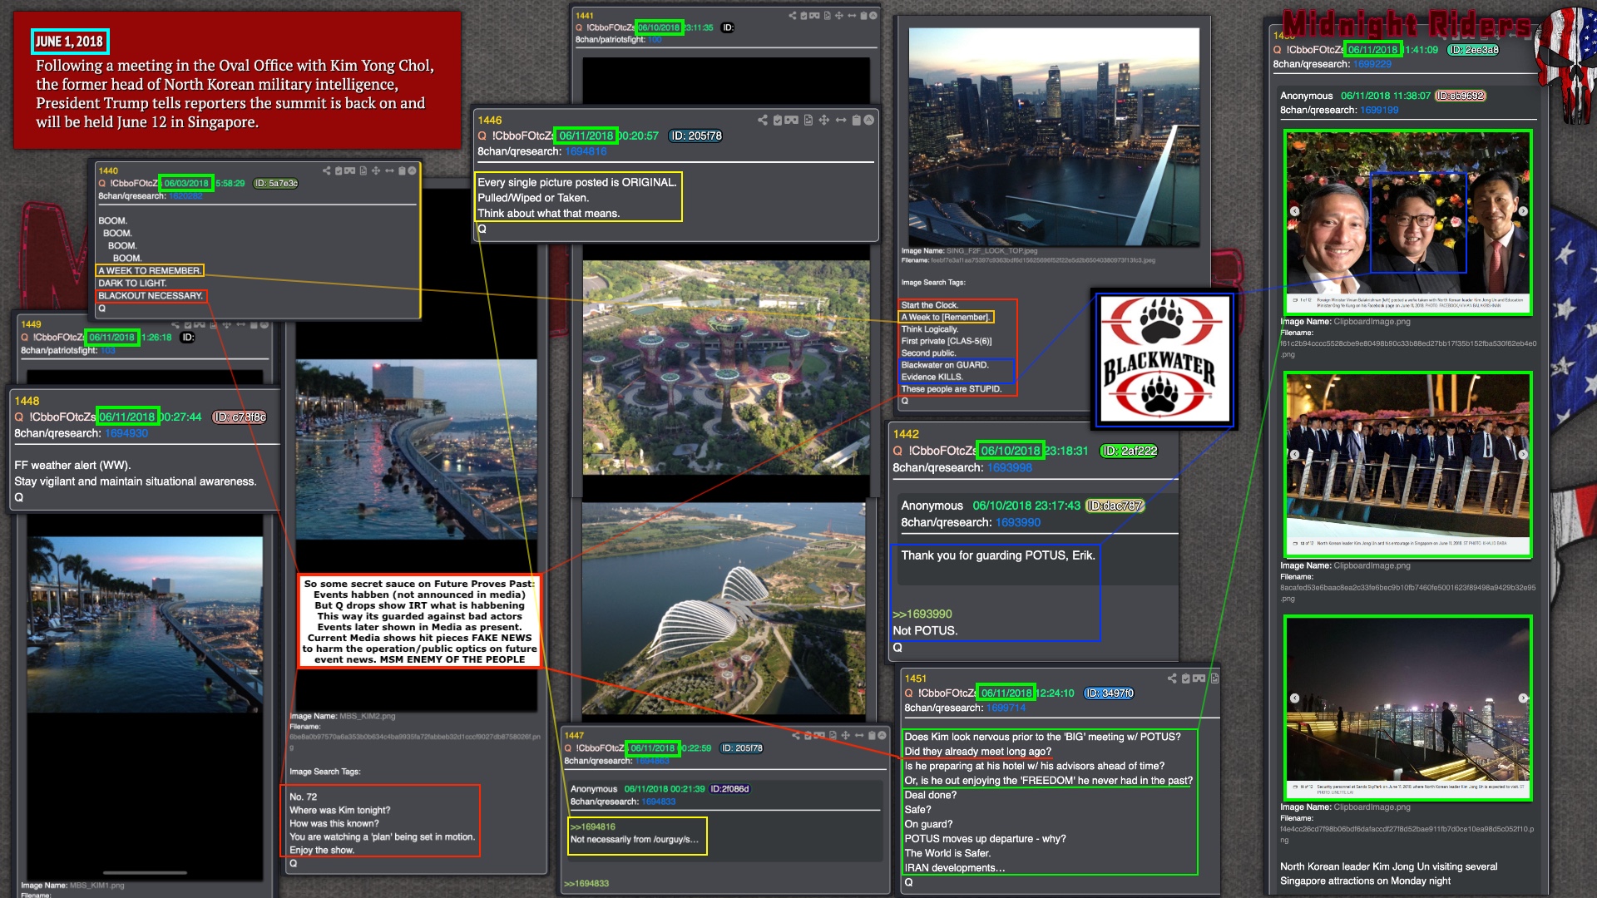This screenshot has height=898, width=1597.
Task: Click 'Not POTUS.' reply text
Action: (925, 630)
